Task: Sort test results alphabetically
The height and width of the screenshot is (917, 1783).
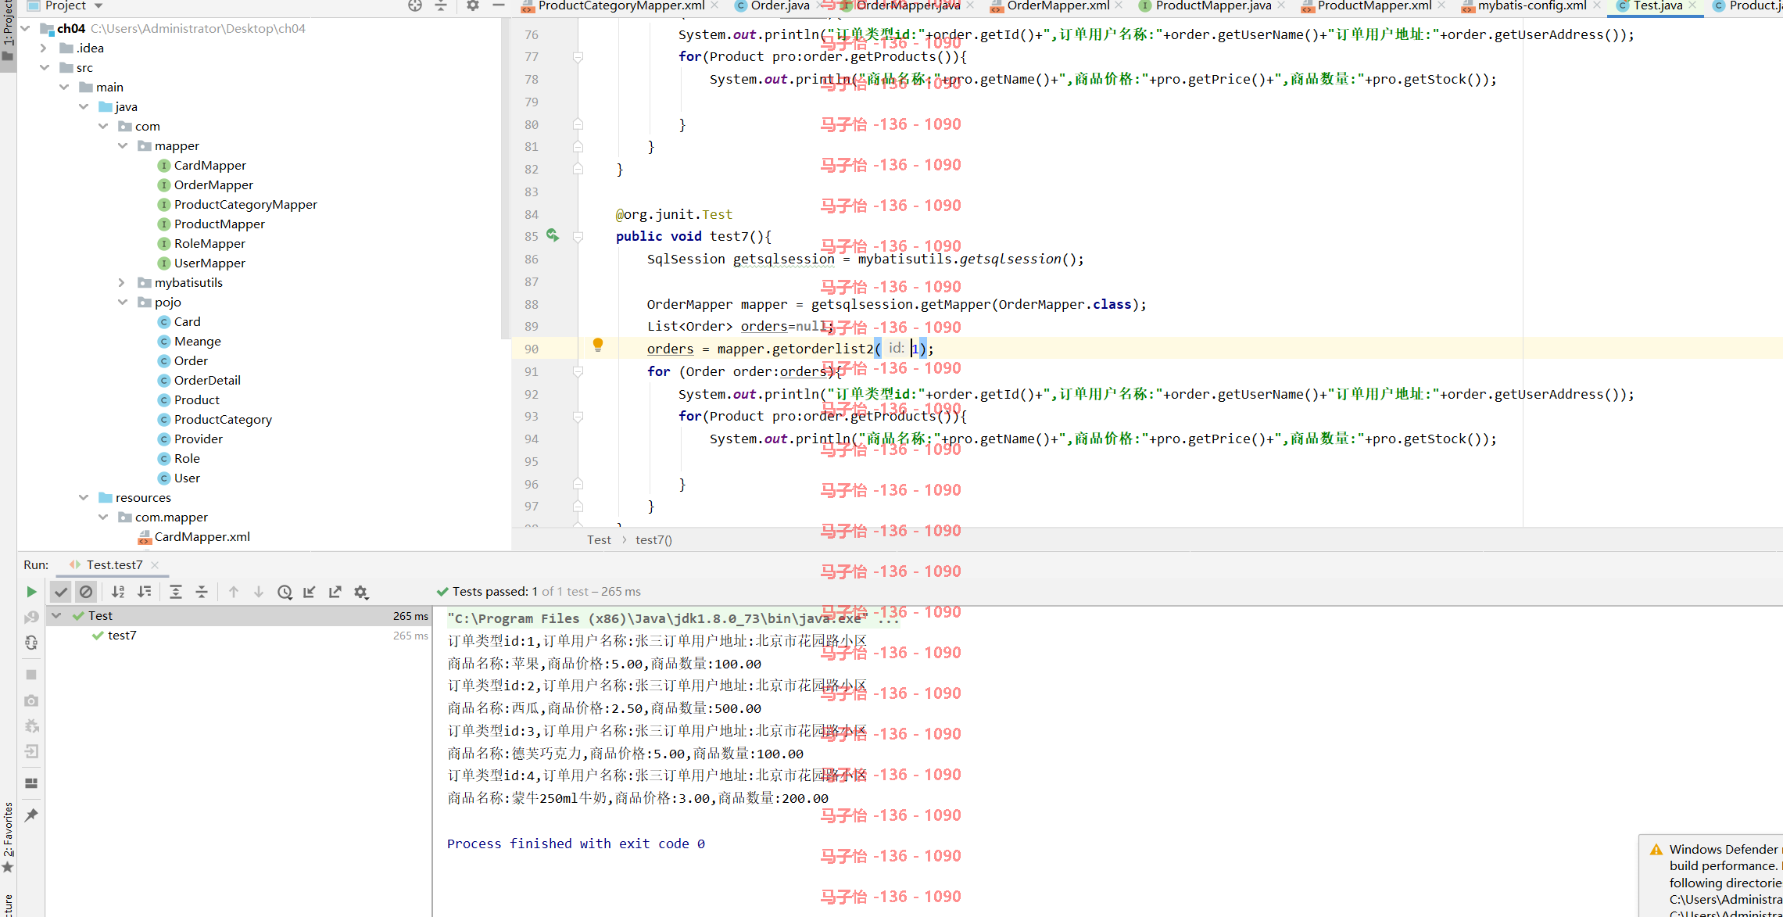Action: 118,592
